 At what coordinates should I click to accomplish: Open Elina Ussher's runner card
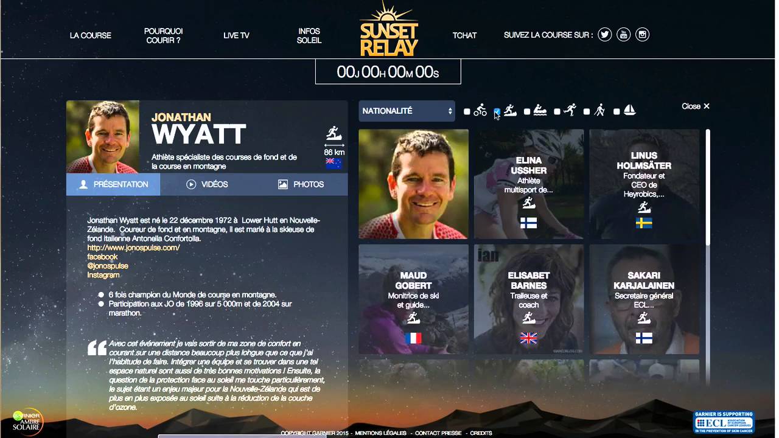click(528, 184)
